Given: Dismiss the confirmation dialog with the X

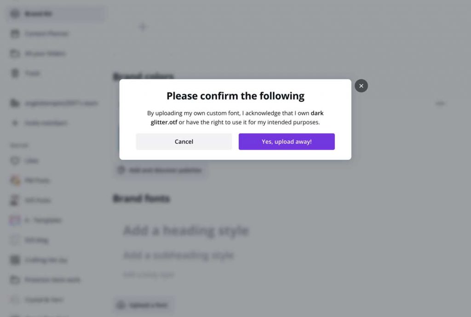Looking at the screenshot, I should 361,86.
